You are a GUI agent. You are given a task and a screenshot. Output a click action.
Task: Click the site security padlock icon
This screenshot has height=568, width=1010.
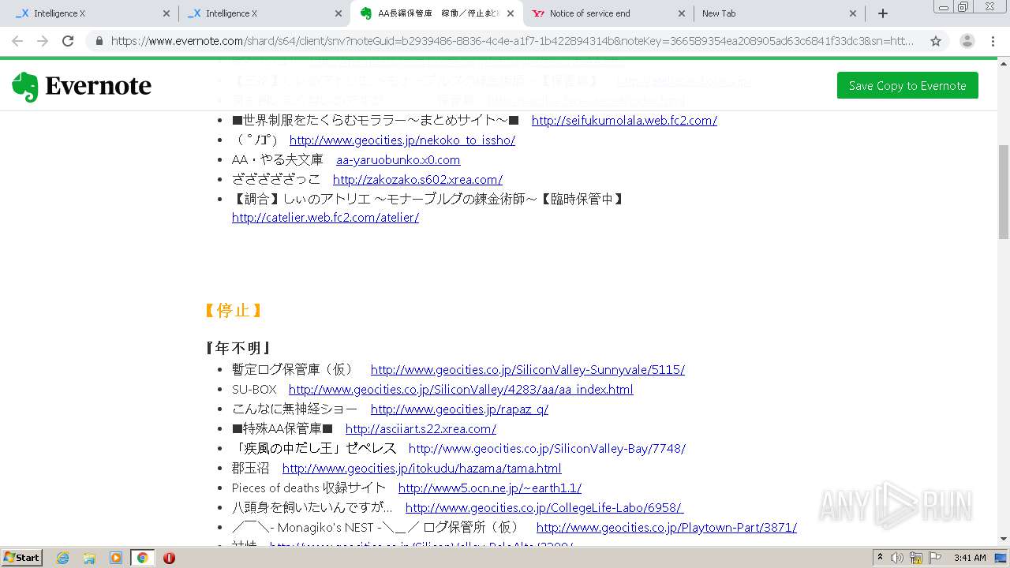[x=99, y=41]
